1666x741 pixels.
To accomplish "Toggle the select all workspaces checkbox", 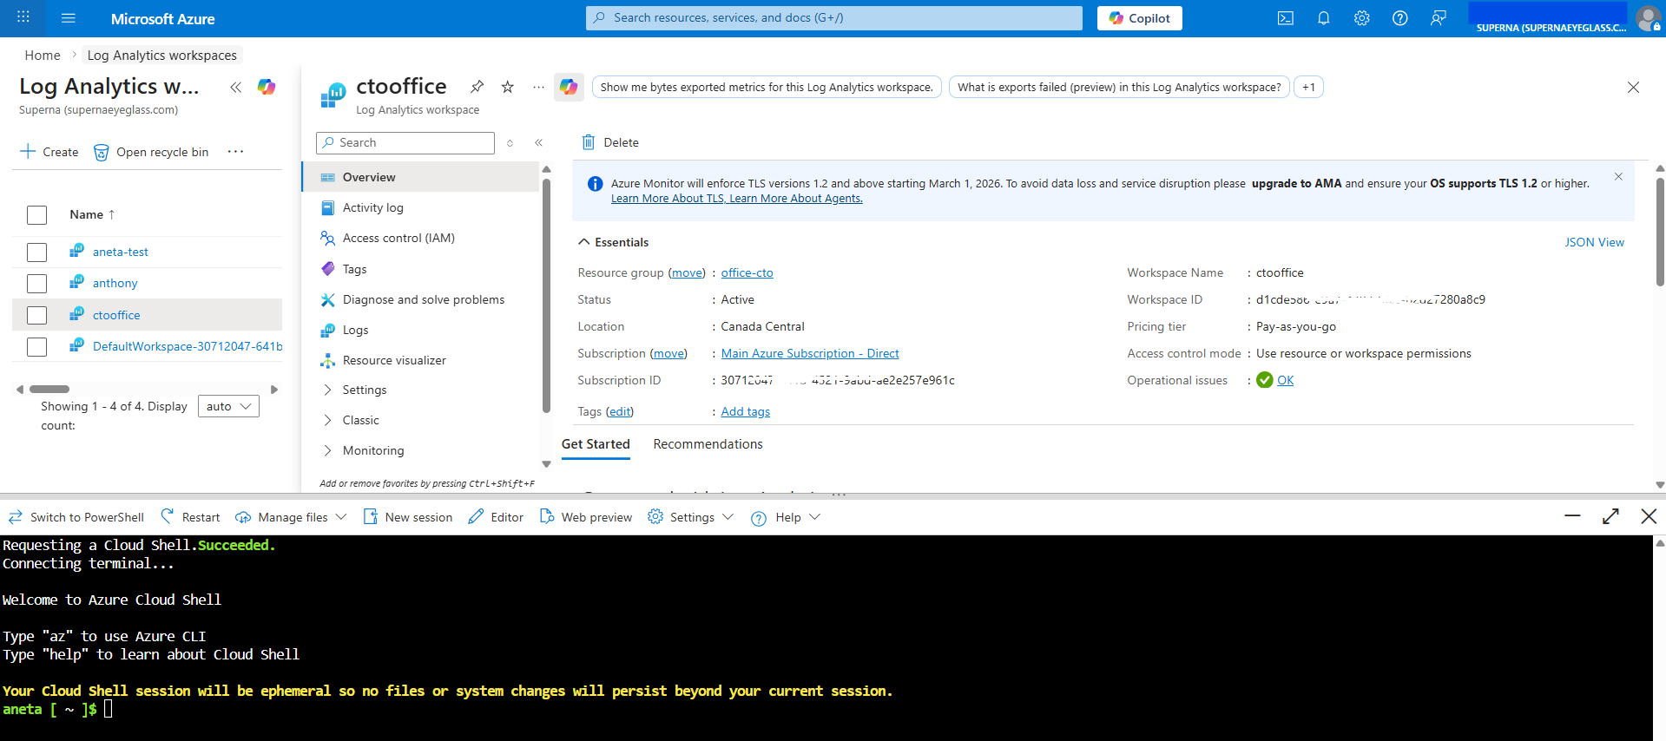I will (x=36, y=215).
